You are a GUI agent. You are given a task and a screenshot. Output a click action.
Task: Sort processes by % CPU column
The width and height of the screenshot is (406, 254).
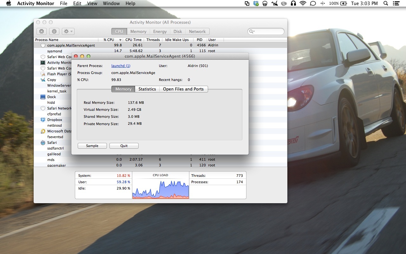pyautogui.click(x=109, y=40)
